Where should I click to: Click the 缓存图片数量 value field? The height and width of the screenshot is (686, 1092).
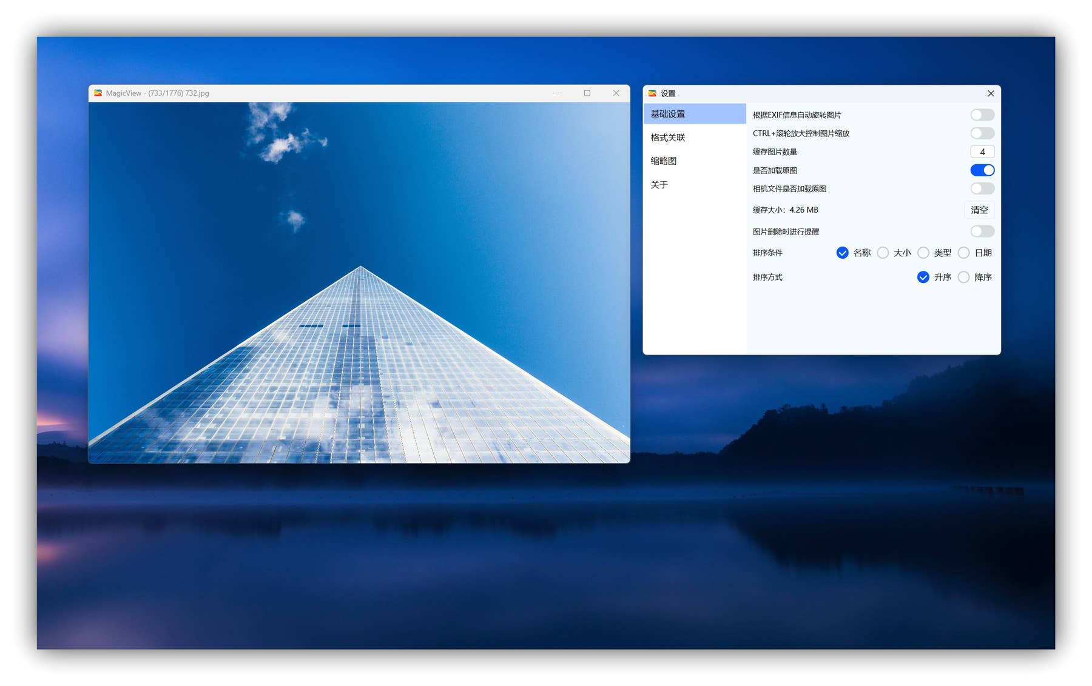point(982,152)
